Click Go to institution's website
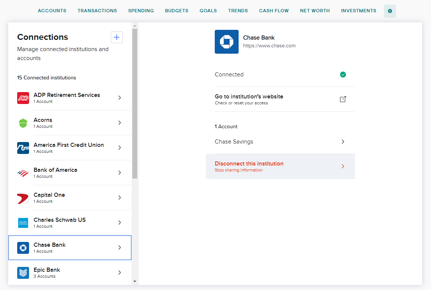This screenshot has width=431, height=290. pos(285,99)
